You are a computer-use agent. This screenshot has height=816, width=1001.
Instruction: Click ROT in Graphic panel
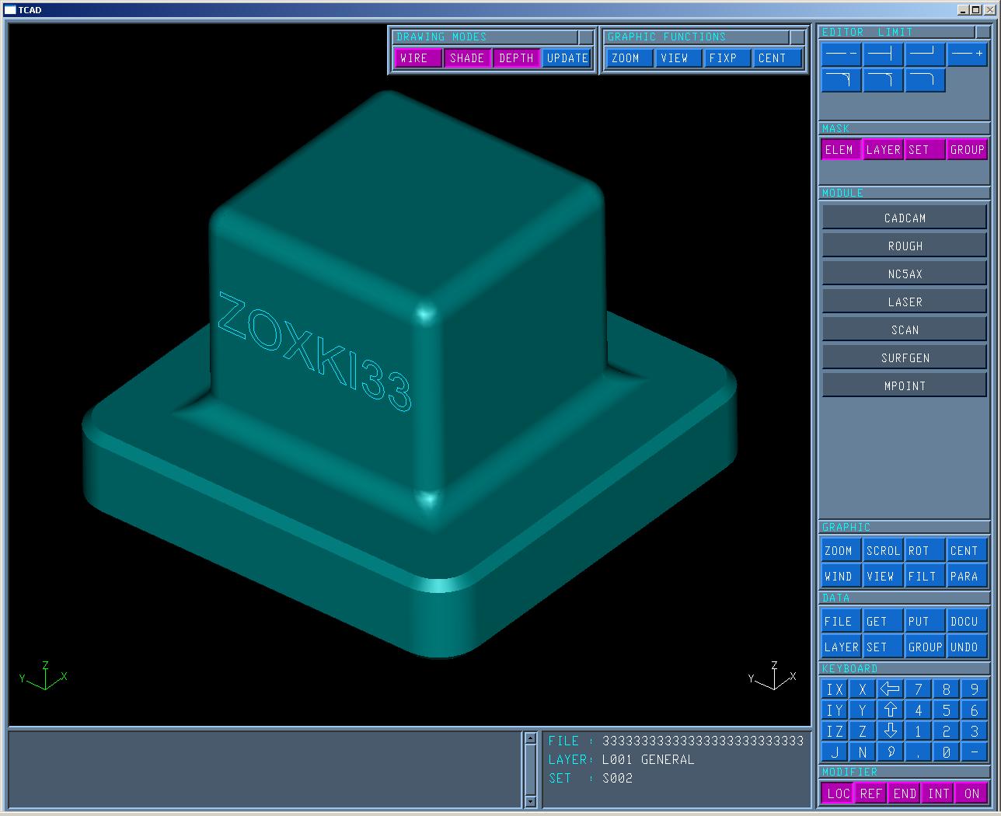(925, 551)
